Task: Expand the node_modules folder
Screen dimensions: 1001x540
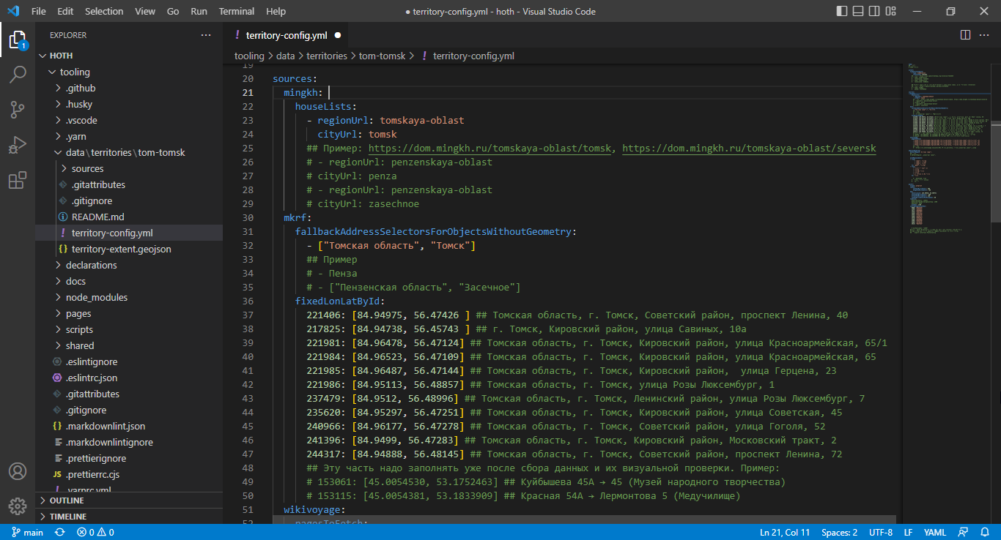Action: coord(129,297)
